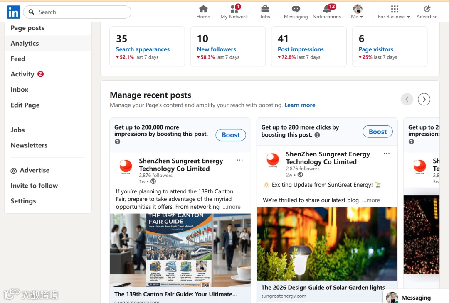Open the Advertise icon in top bar
This screenshot has height=303, width=449.
point(427,9)
